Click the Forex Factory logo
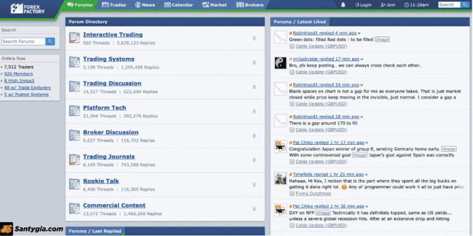The image size is (473, 236). coord(28,8)
